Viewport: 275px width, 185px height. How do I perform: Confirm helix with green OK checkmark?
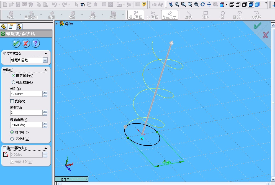tap(16, 43)
